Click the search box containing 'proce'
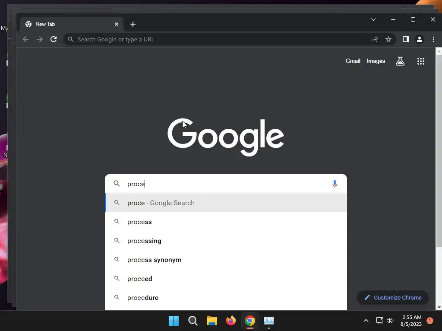442x331 pixels. (x=226, y=184)
